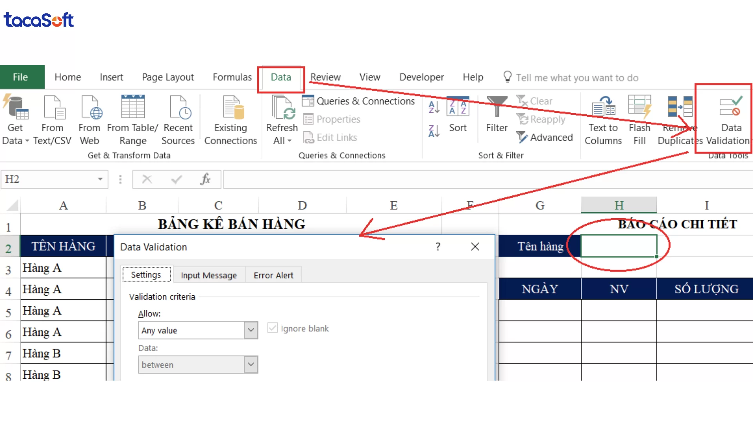This screenshot has height=423, width=753.
Task: Expand the Name Box dropdown
Action: pos(100,179)
